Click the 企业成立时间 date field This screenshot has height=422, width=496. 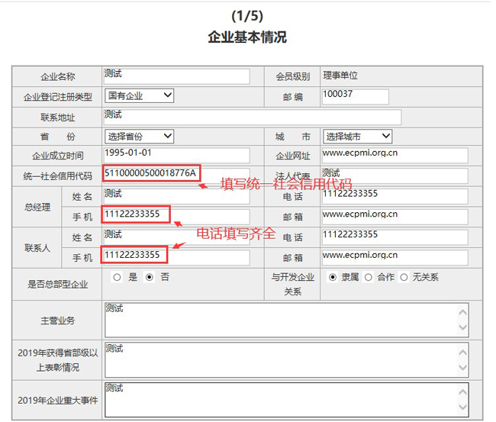(x=176, y=156)
